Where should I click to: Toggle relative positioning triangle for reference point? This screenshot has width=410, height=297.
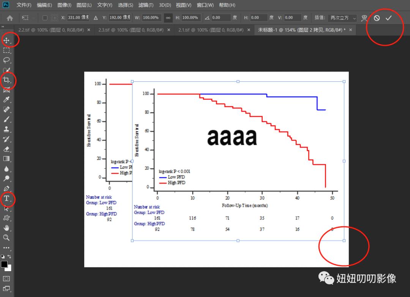tap(96, 18)
